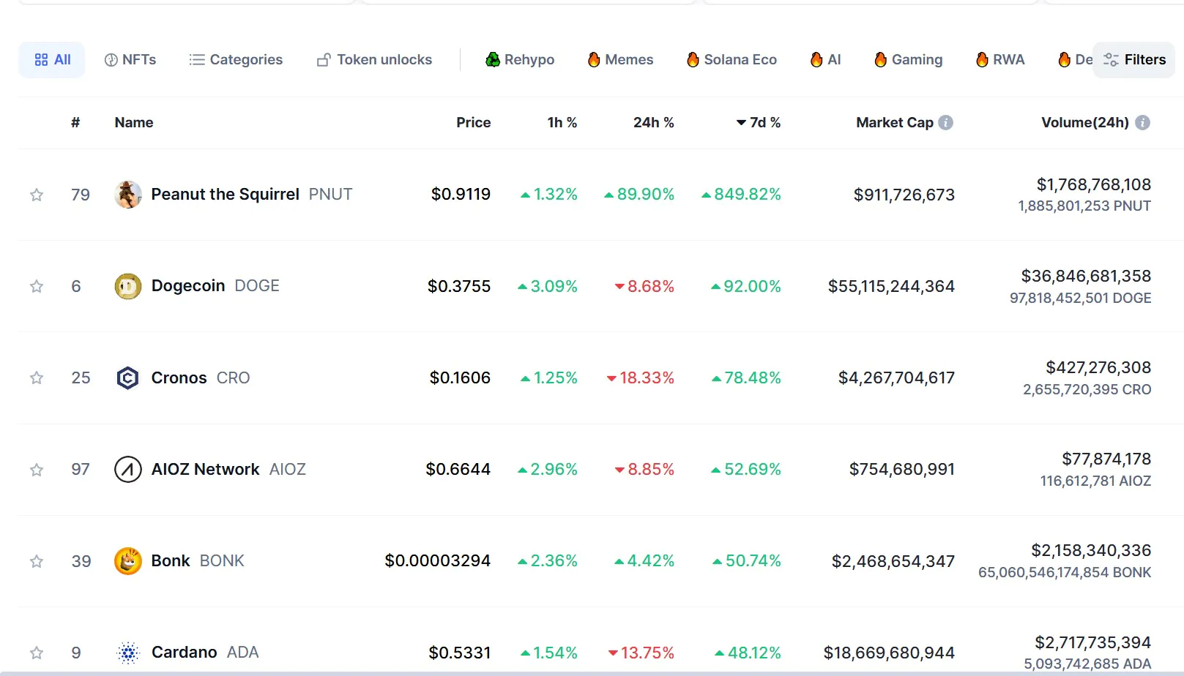Click Cronos volume $427,276,308
This screenshot has height=676, width=1184.
1099,368
